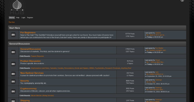
Task: Open 'Re: Spam to 20' last post
Action: (x=156, y=35)
